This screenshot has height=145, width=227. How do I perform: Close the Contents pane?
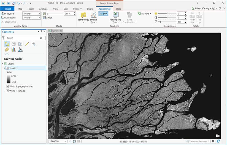(44, 31)
